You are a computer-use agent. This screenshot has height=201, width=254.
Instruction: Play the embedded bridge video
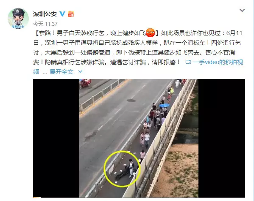[x=139, y=138]
